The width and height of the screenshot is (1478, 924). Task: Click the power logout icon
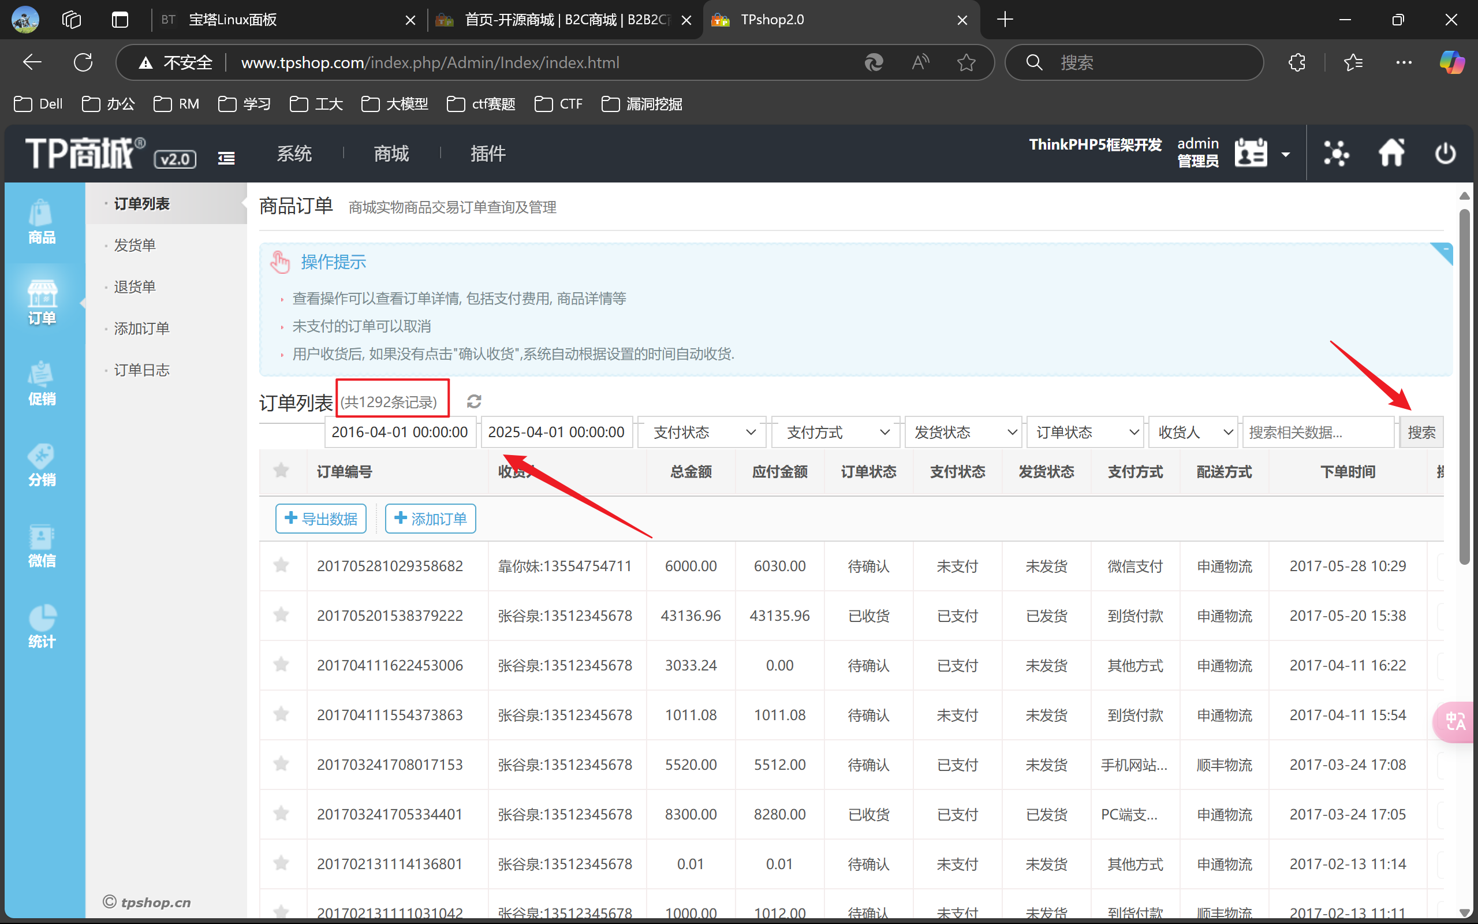point(1445,153)
